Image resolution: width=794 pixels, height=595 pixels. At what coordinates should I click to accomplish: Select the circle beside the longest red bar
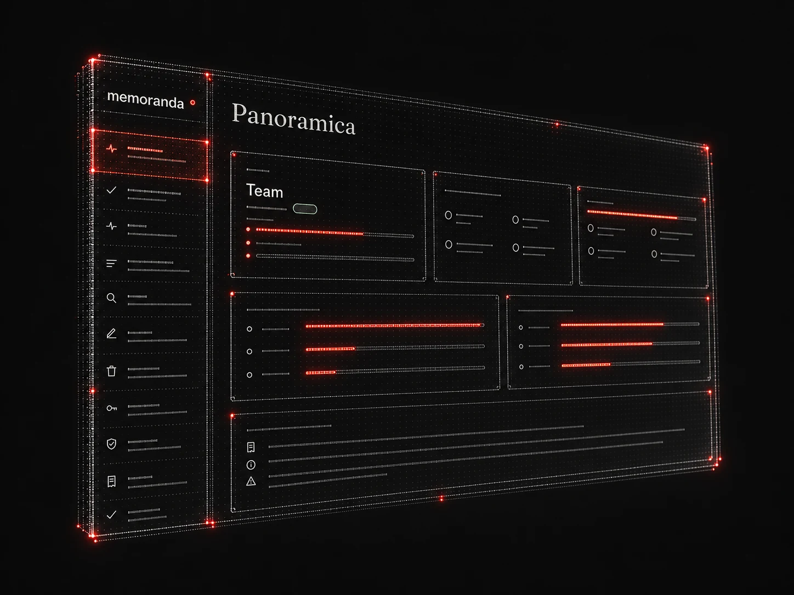[249, 329]
